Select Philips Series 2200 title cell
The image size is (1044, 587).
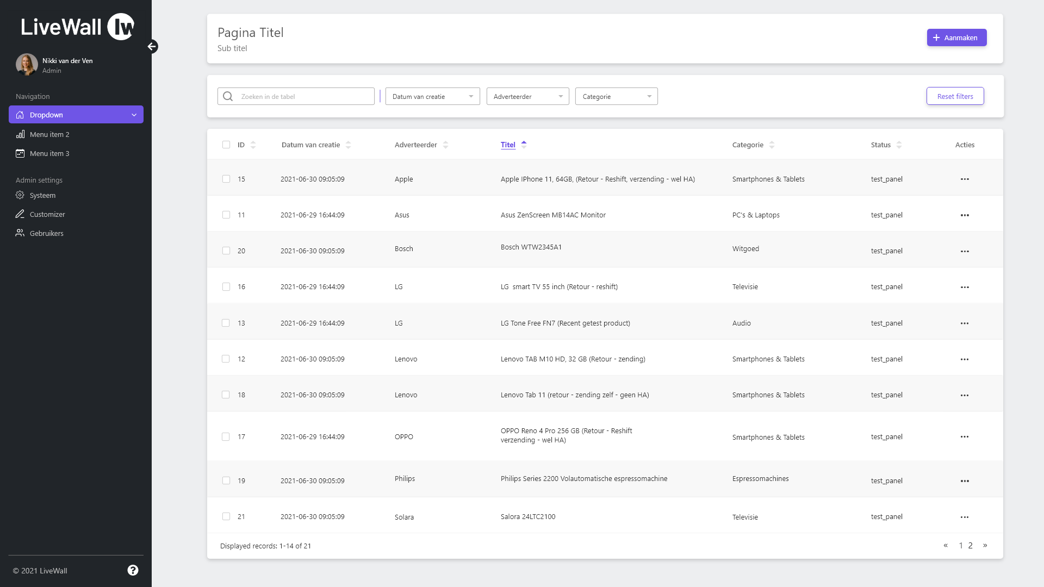click(584, 478)
